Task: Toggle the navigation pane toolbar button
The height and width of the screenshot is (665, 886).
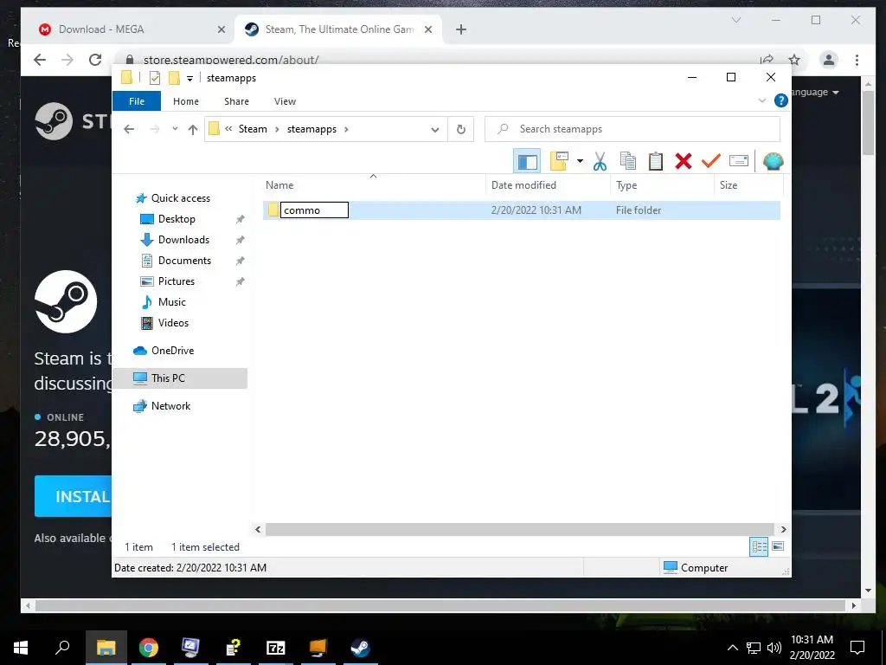Action: (x=527, y=162)
